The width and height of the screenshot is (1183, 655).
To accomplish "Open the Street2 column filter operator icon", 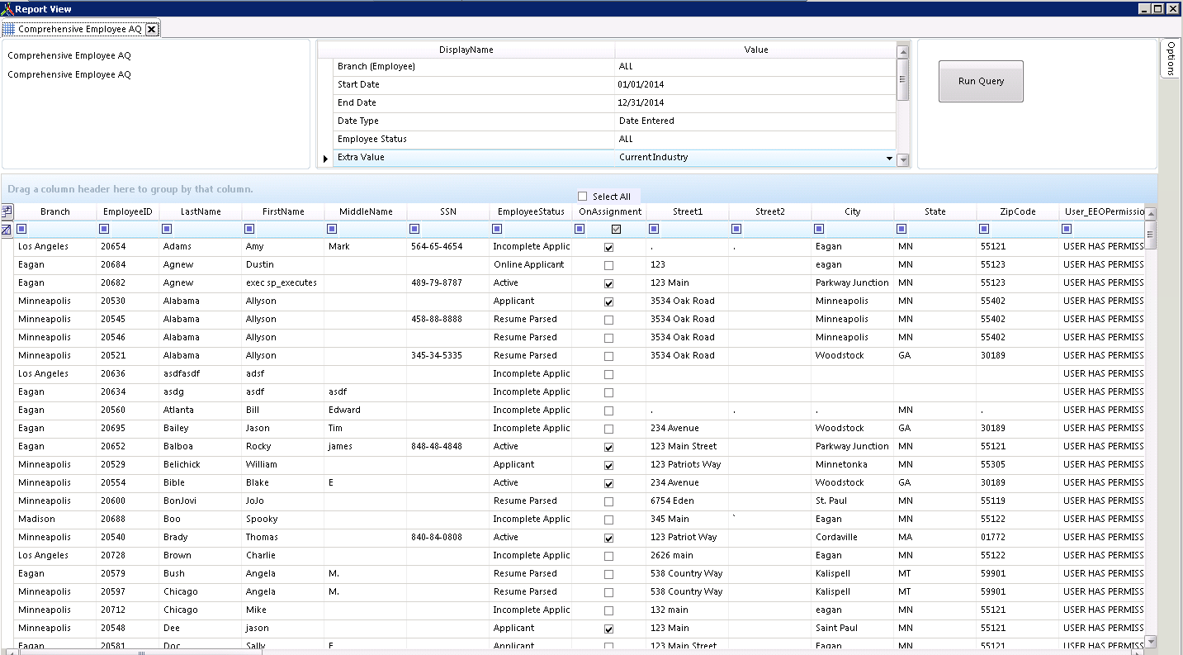I will [x=736, y=229].
